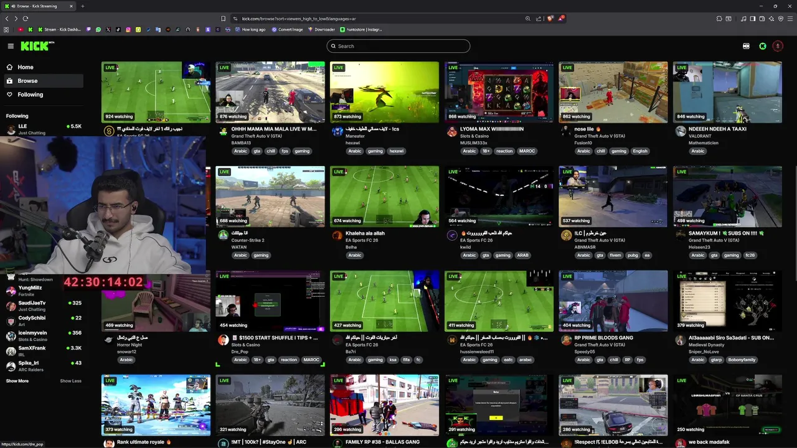Screen dimensions: 797x448
Task: Open the Brave wallet icon
Action: pyautogui.click(x=762, y=19)
